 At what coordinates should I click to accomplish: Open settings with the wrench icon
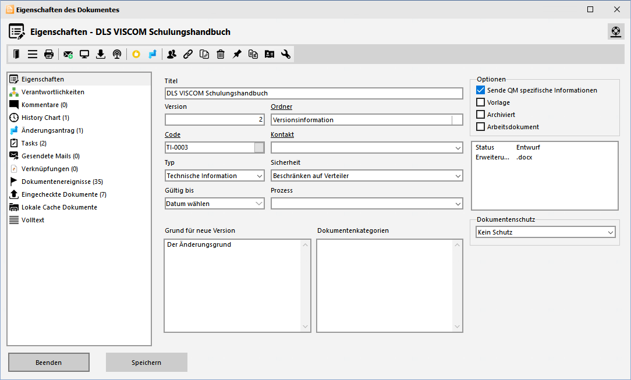click(286, 54)
